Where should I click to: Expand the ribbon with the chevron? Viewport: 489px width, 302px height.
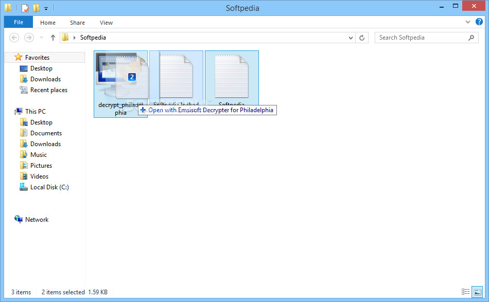click(467, 22)
